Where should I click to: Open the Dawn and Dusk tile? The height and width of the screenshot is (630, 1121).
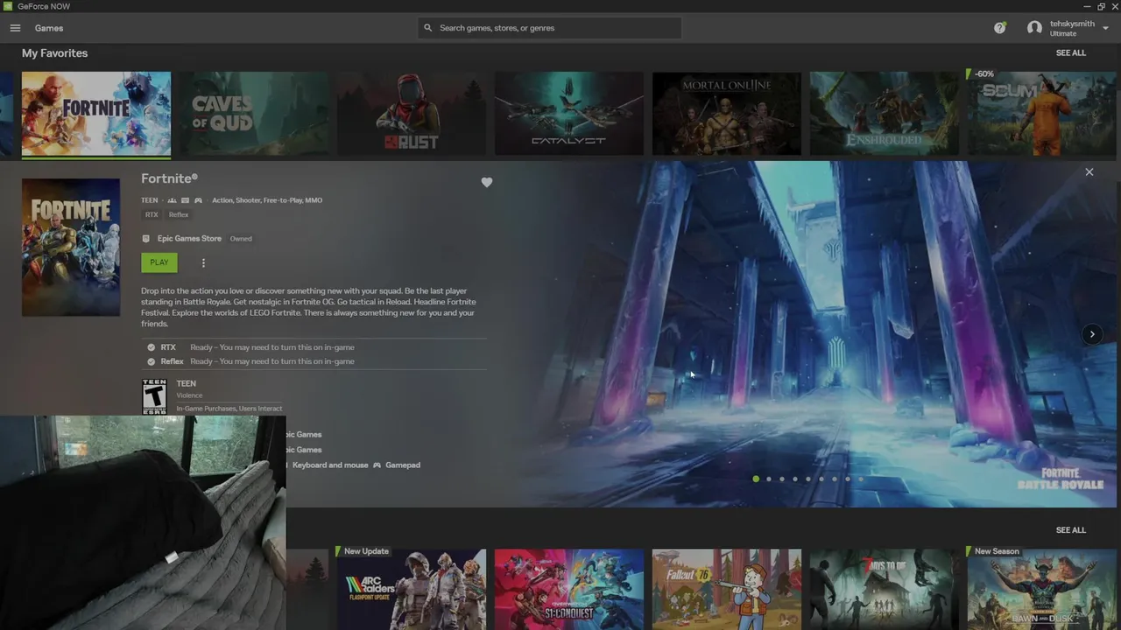tap(1042, 589)
